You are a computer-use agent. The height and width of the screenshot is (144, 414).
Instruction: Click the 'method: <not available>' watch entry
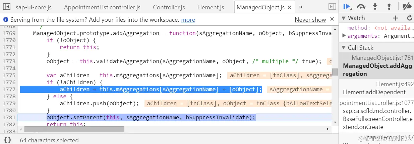point(380,28)
